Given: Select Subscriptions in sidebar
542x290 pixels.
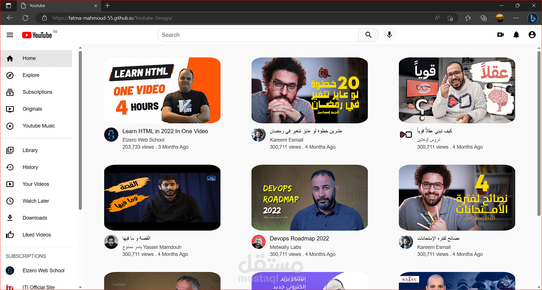Looking at the screenshot, I should coord(36,92).
